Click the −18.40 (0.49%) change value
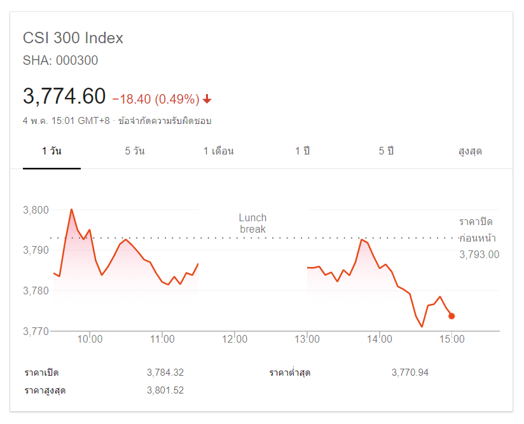 pos(156,99)
